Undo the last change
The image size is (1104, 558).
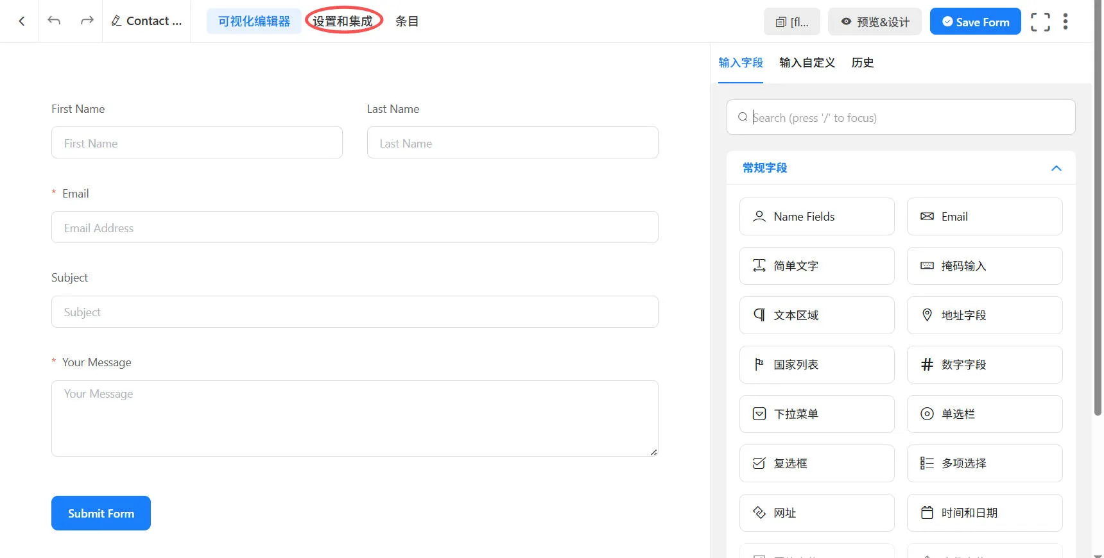tap(55, 21)
